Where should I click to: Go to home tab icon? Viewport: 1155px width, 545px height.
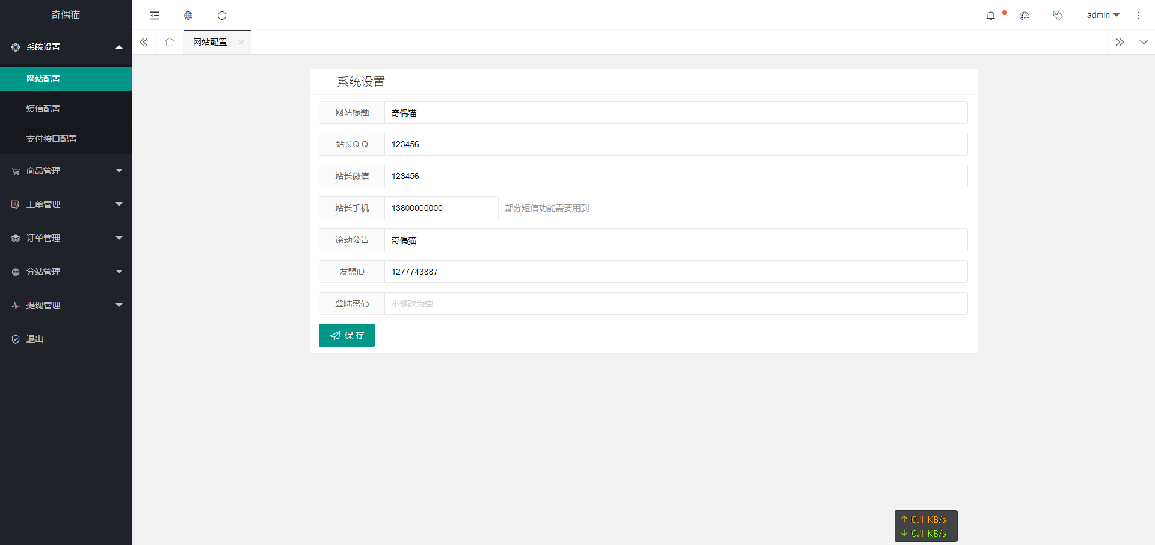(x=170, y=42)
